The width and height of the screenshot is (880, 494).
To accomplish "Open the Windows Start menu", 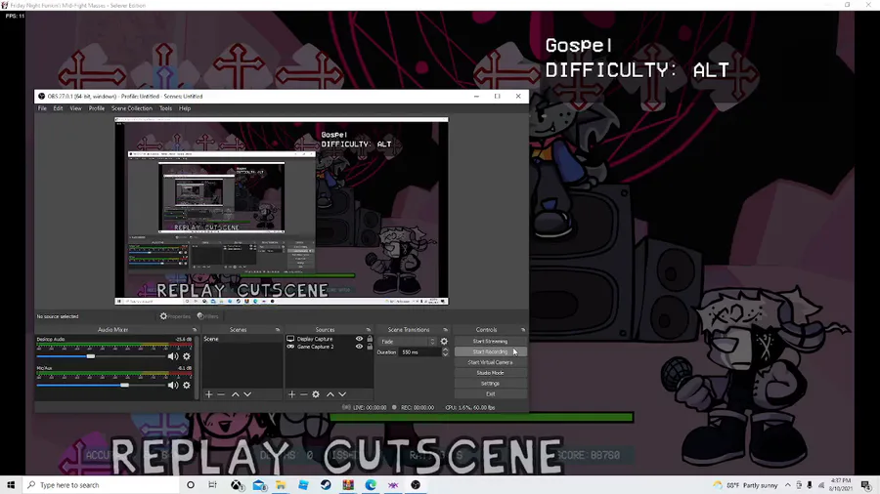I will tap(11, 485).
